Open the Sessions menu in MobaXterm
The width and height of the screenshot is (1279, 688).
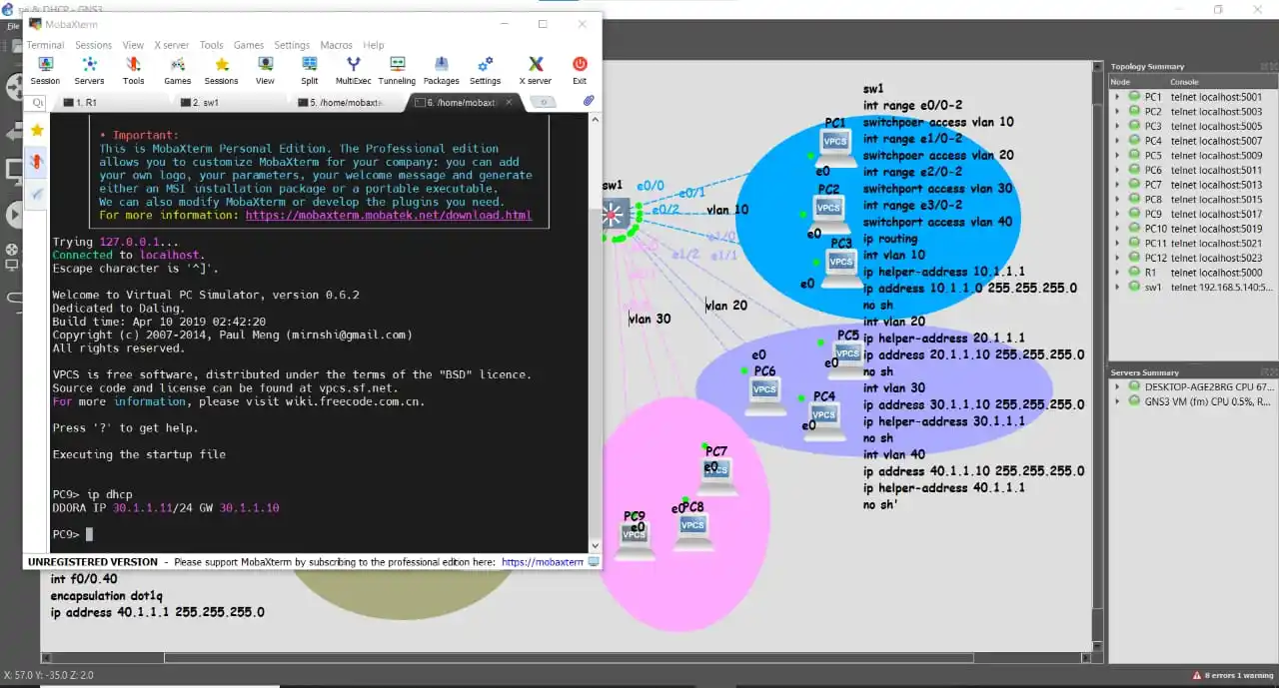94,45
